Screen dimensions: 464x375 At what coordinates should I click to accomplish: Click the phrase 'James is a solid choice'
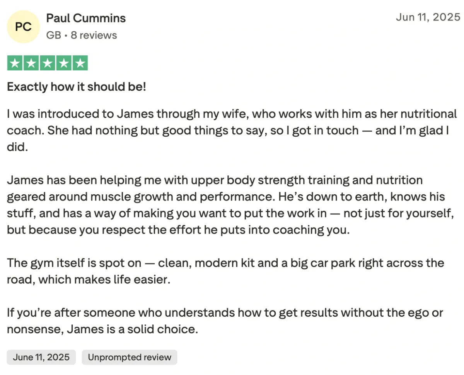[x=132, y=329]
